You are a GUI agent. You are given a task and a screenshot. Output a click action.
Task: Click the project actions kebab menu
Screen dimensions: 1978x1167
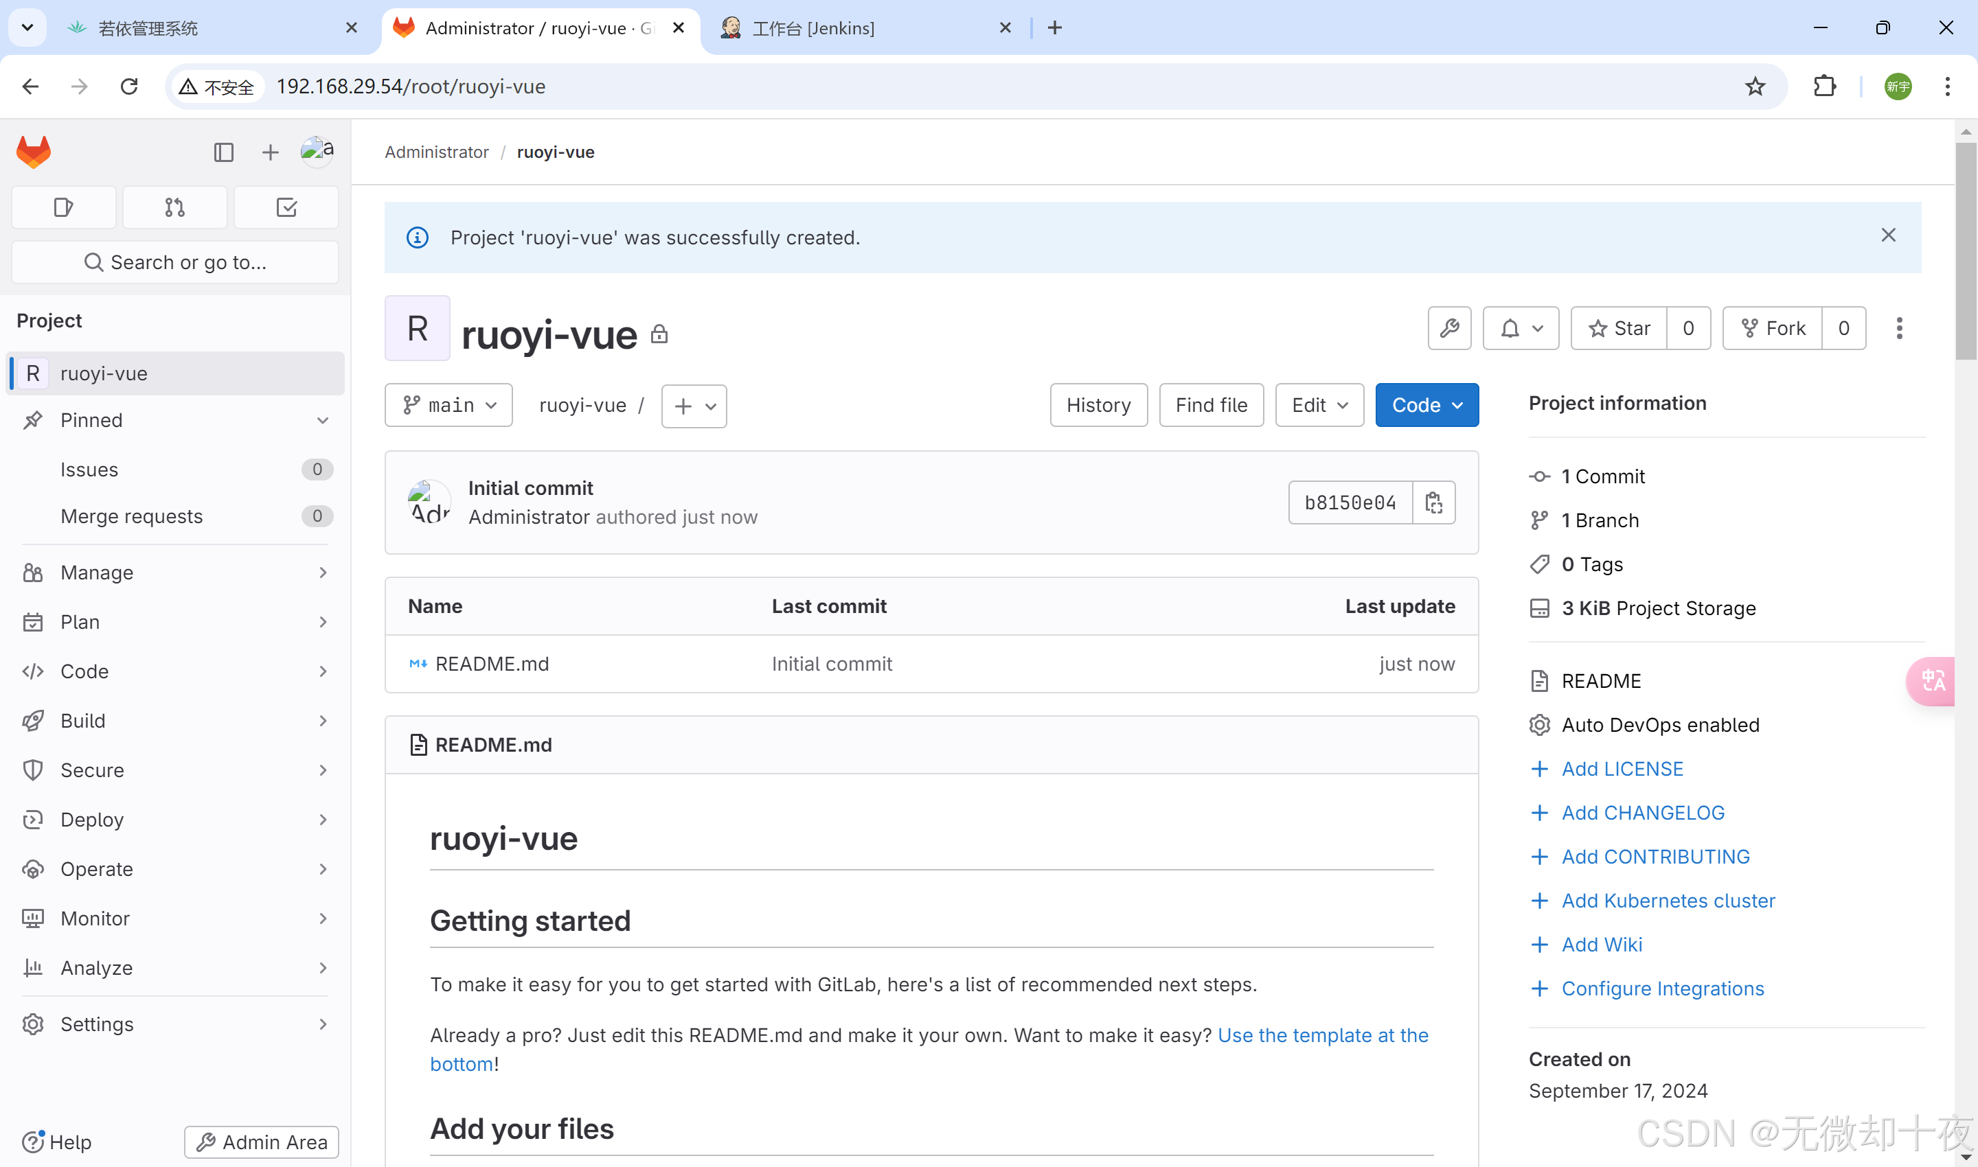1898,328
